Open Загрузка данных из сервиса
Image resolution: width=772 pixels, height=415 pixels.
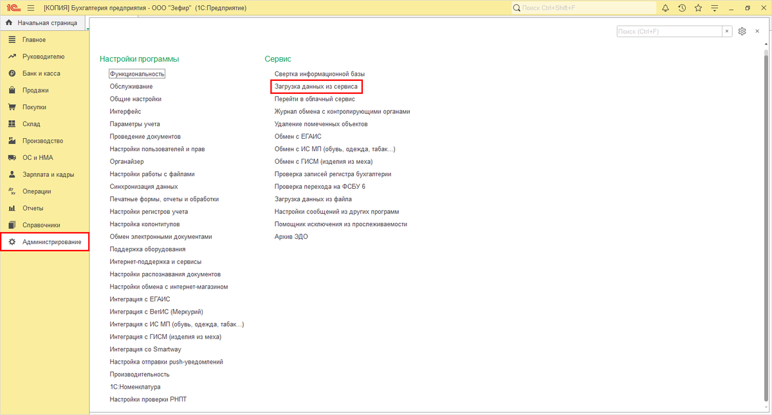[x=316, y=86]
